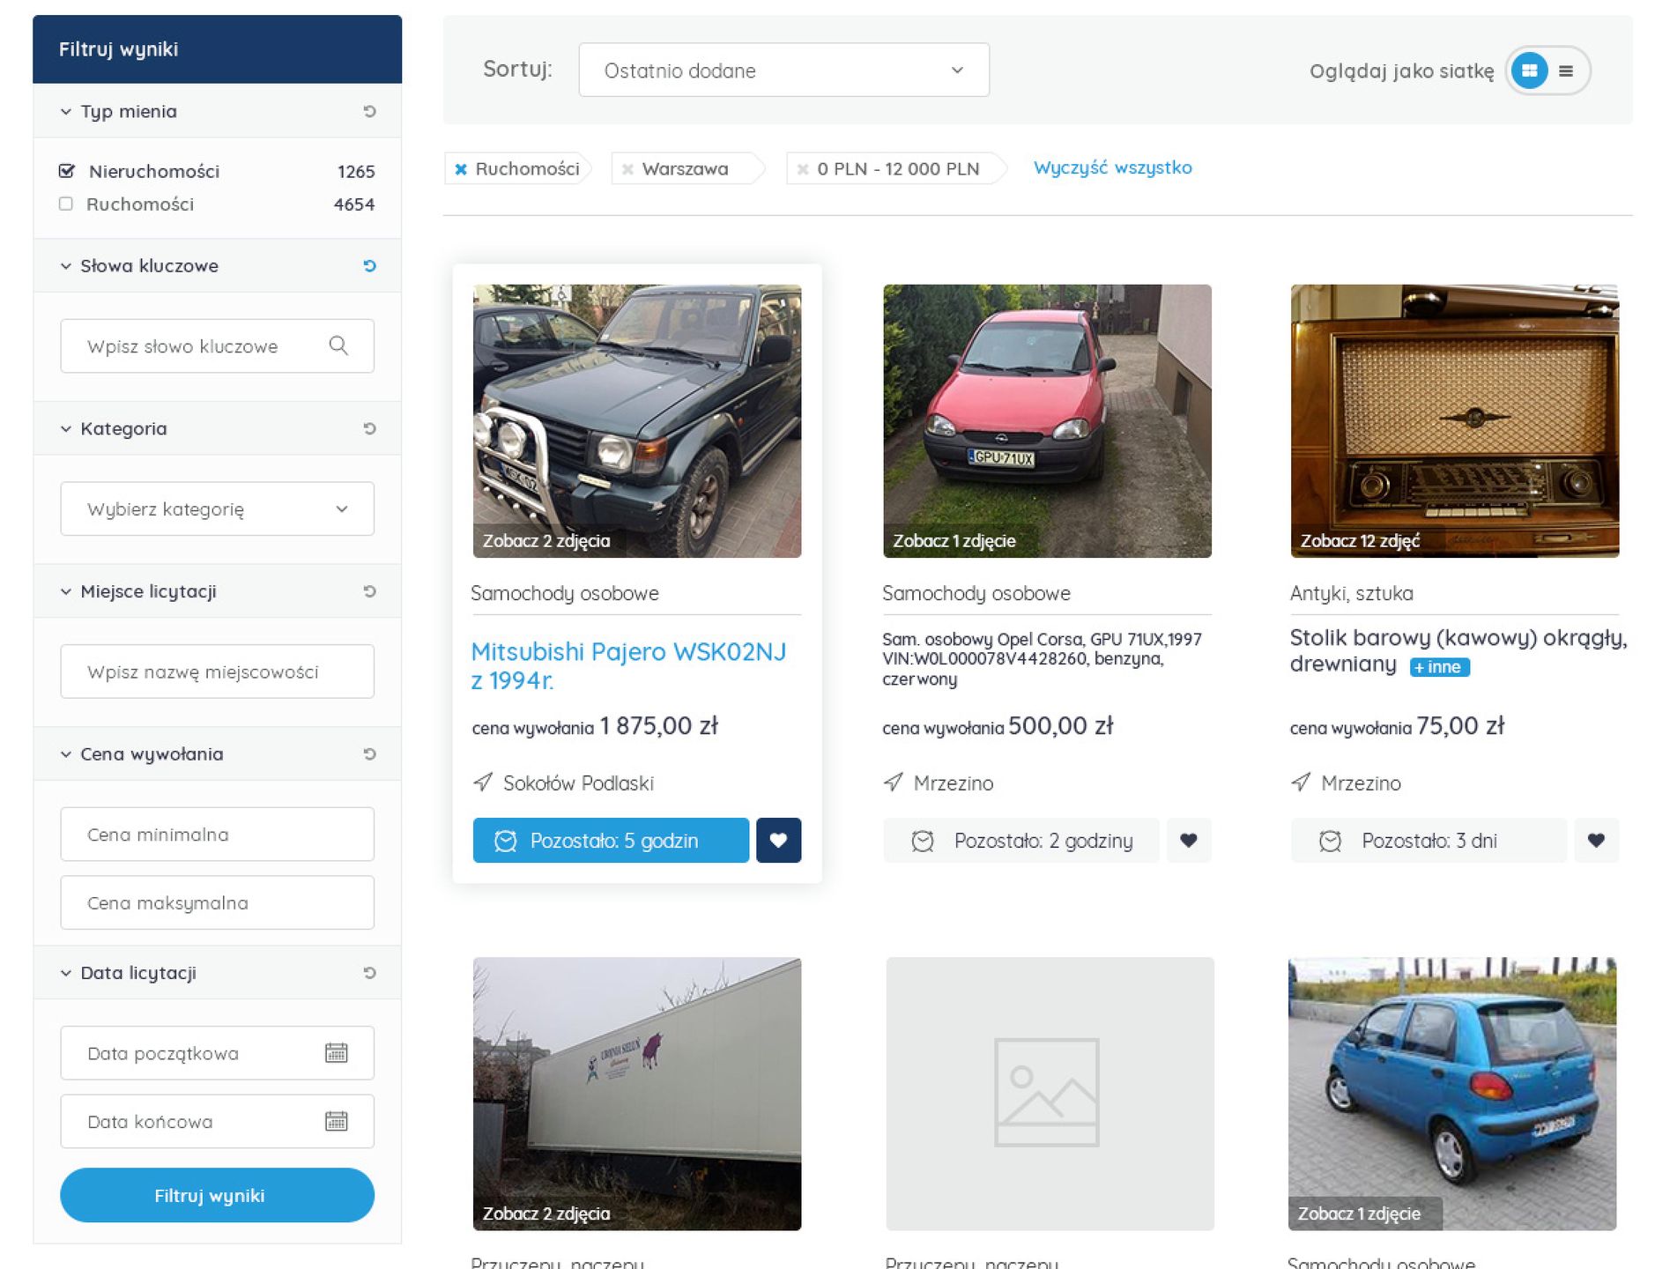
Task: Click the + inne badge
Action: (1439, 667)
